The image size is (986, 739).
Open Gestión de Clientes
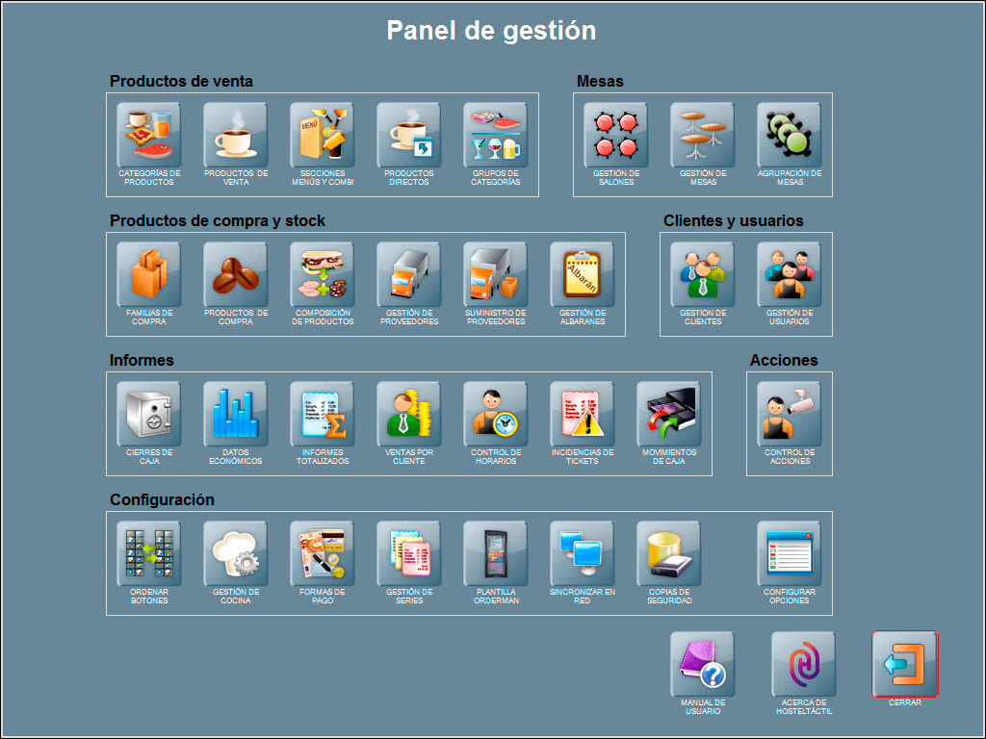tap(702, 274)
